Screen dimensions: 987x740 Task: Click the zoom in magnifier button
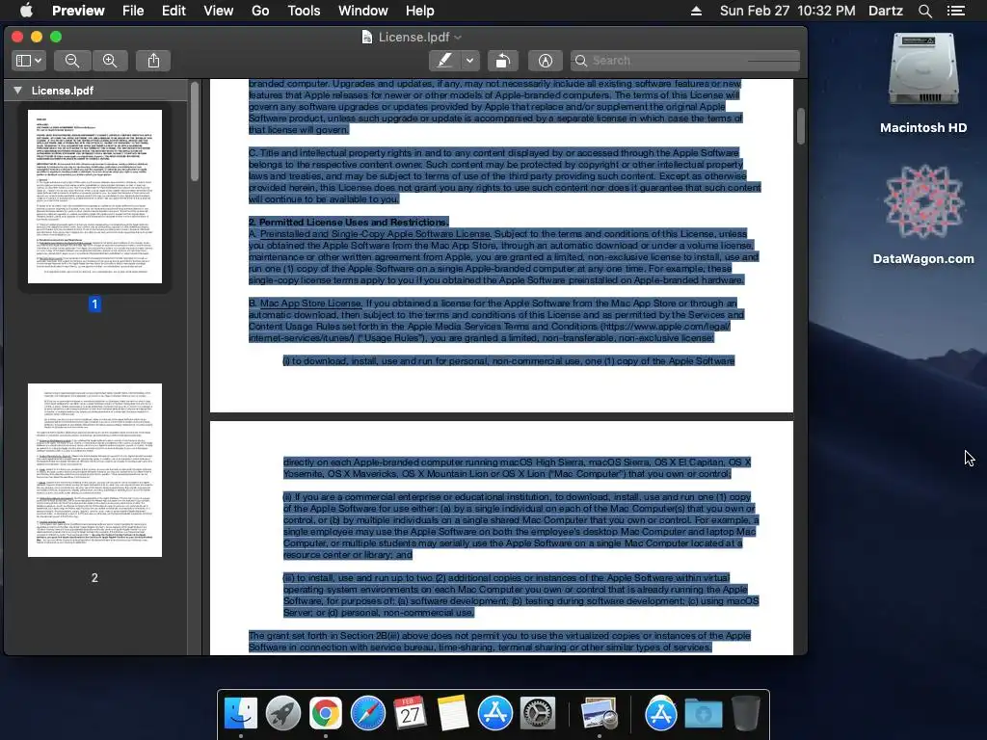[x=110, y=61]
